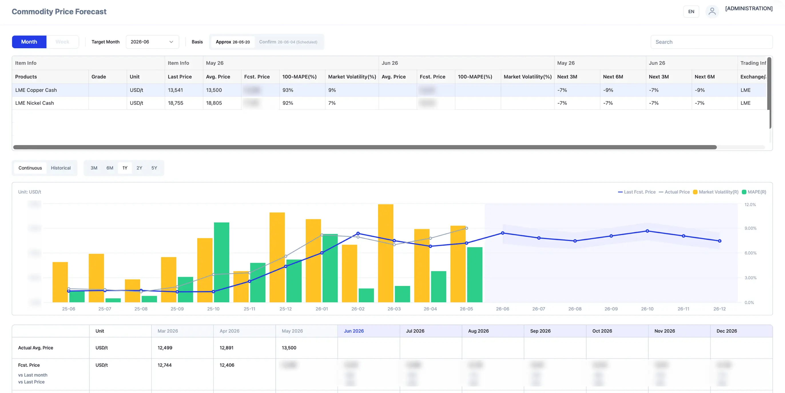Select the LME Copper Cash row
785x393 pixels.
pyautogui.click(x=389, y=90)
